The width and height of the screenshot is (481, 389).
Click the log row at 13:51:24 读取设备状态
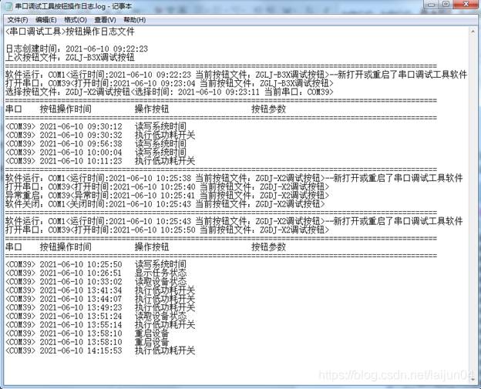click(96, 315)
